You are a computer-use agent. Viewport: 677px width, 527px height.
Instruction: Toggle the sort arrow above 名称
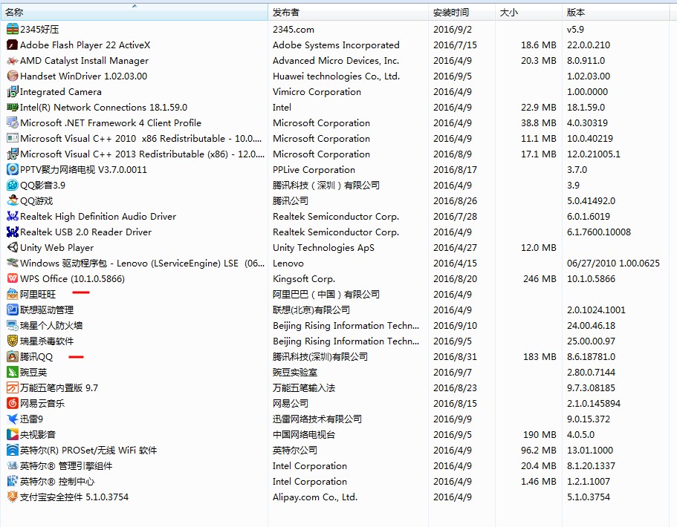click(135, 6)
